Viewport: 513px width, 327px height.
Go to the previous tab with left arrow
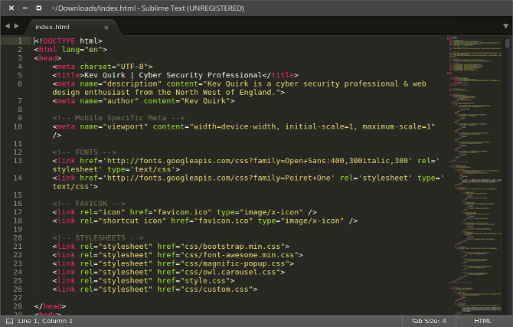coord(8,26)
